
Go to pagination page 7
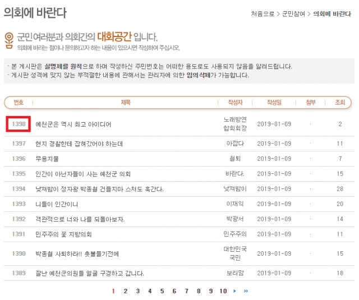pos(186,291)
